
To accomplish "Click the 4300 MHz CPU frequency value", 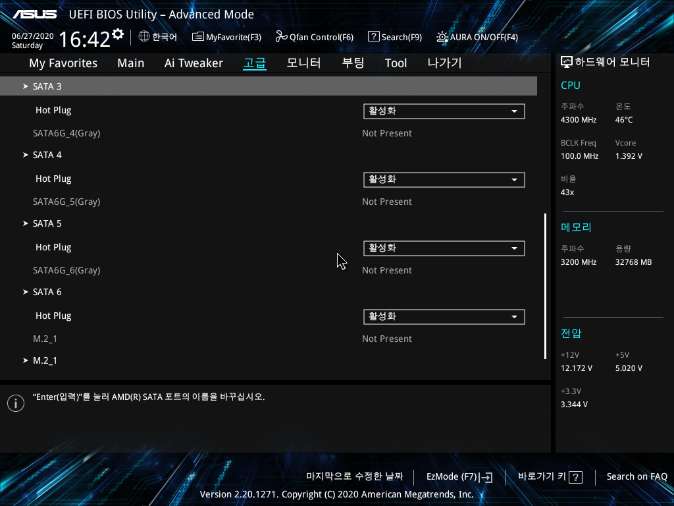I will 579,120.
